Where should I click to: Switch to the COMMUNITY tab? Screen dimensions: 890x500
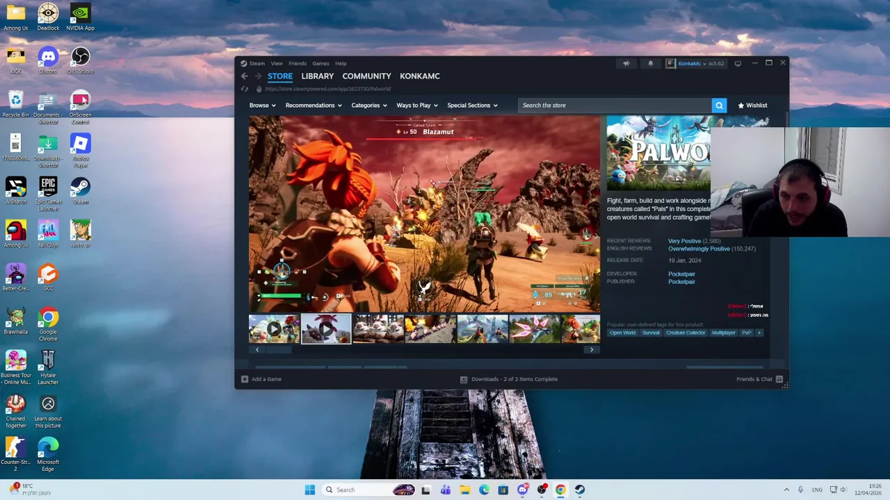click(x=366, y=76)
